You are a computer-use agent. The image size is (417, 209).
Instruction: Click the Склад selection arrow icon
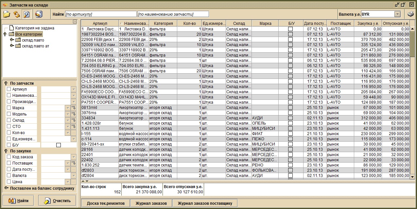pyautogui.click(x=74, y=120)
